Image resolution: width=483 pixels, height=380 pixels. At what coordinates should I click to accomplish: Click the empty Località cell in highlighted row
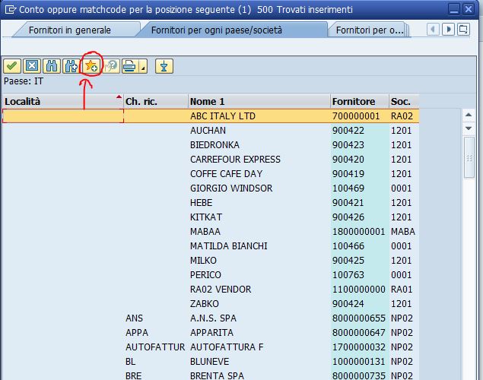(x=63, y=116)
